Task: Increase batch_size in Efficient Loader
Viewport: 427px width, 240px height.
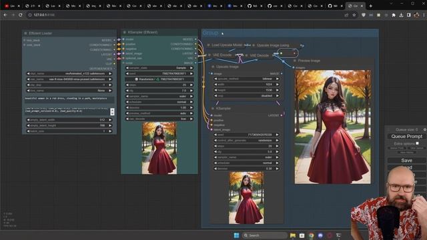Action: [x=110, y=131]
